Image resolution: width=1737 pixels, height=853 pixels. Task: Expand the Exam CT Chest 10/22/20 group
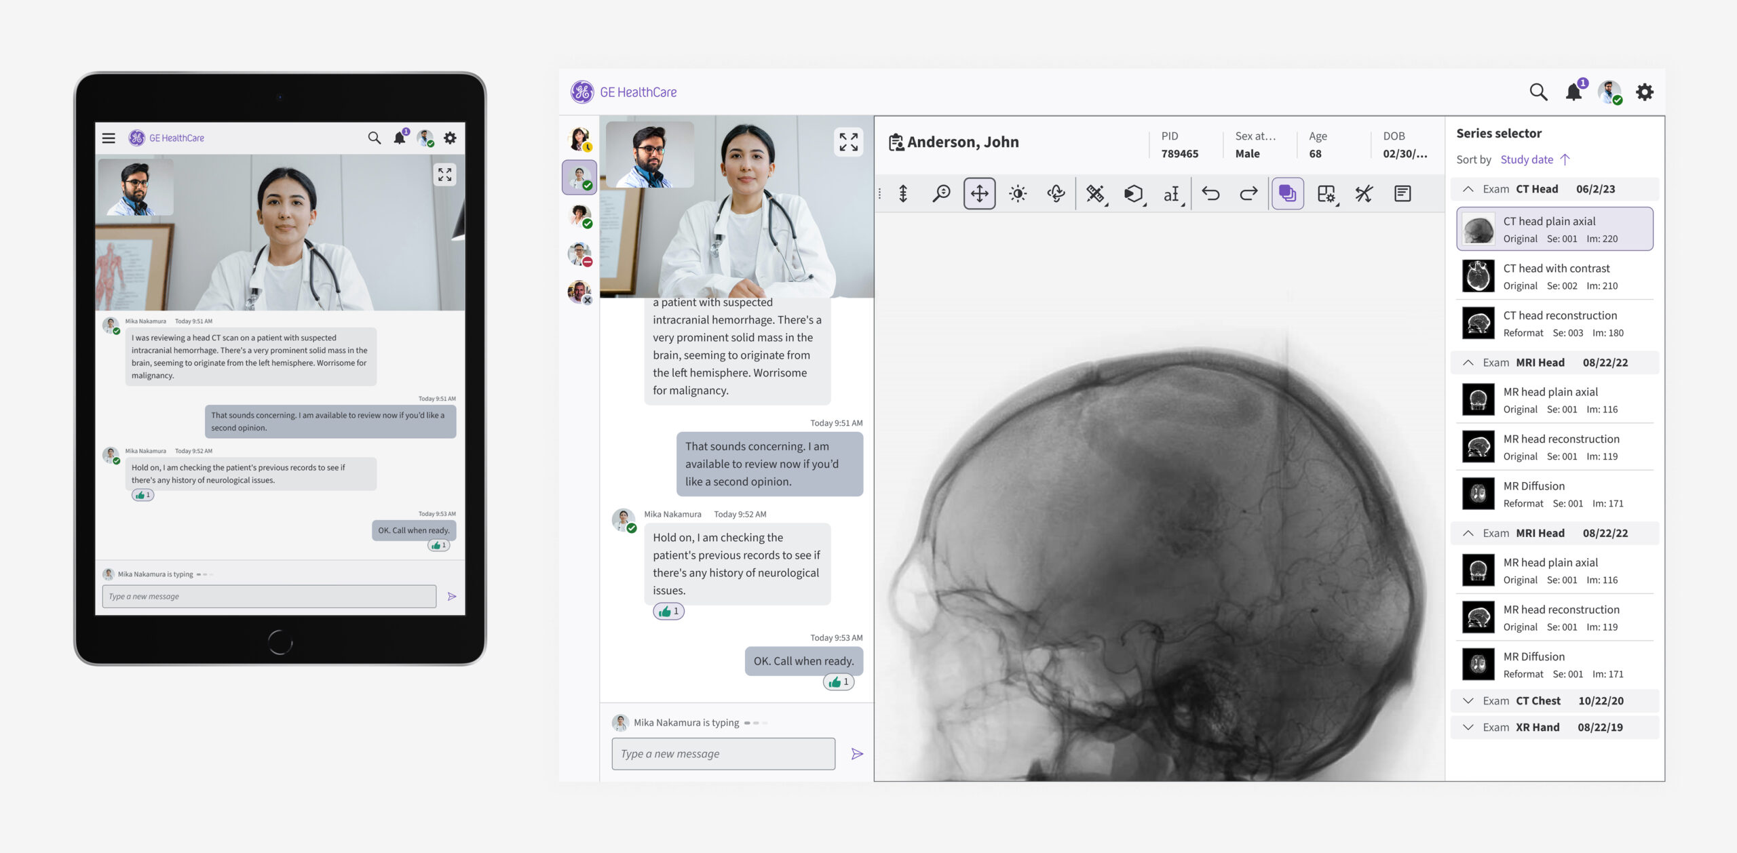point(1468,700)
